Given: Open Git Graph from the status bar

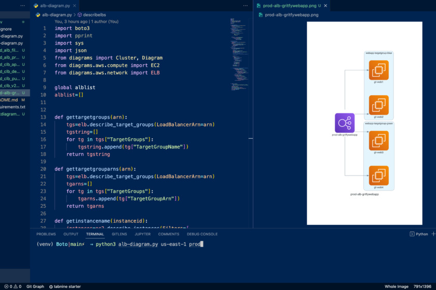Looking at the screenshot, I should (35, 286).
